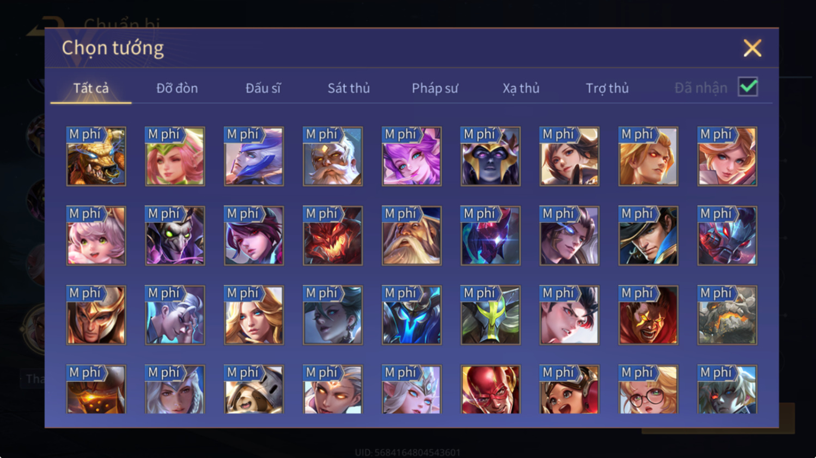Choose the blonde girl with round glasses
The image size is (816, 458).
point(648,389)
